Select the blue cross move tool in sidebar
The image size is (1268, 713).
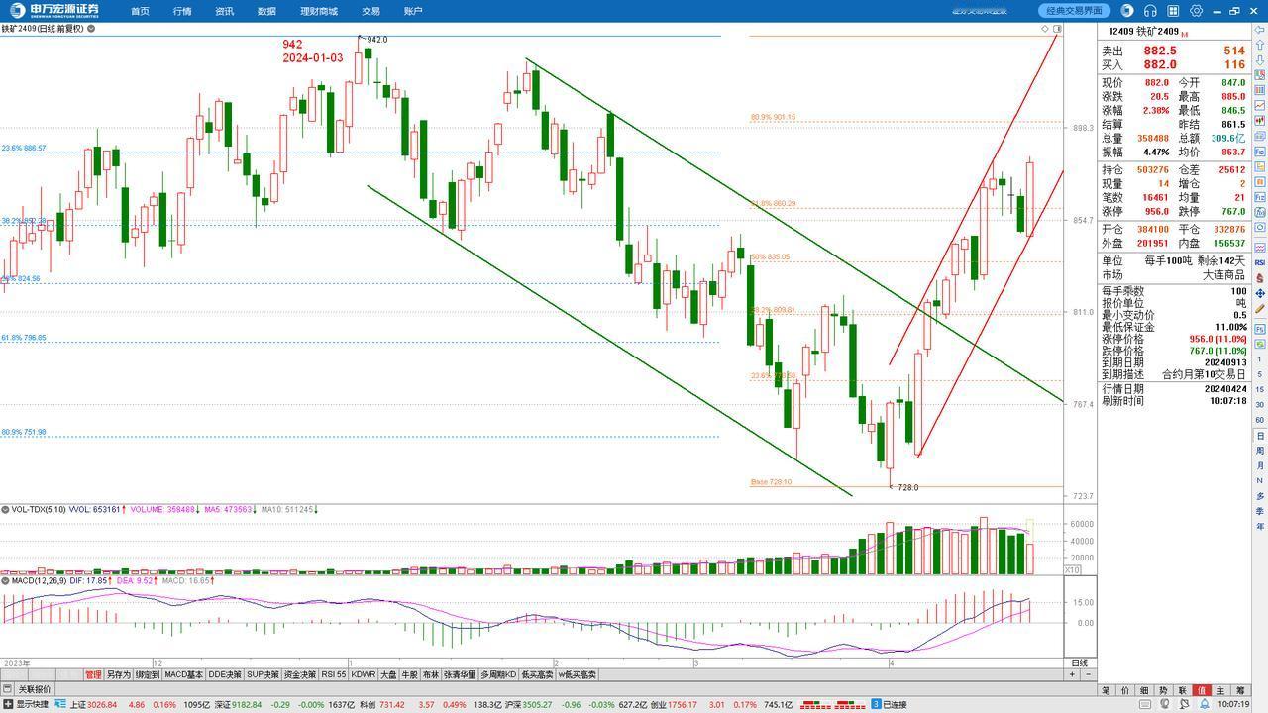coord(1260,294)
